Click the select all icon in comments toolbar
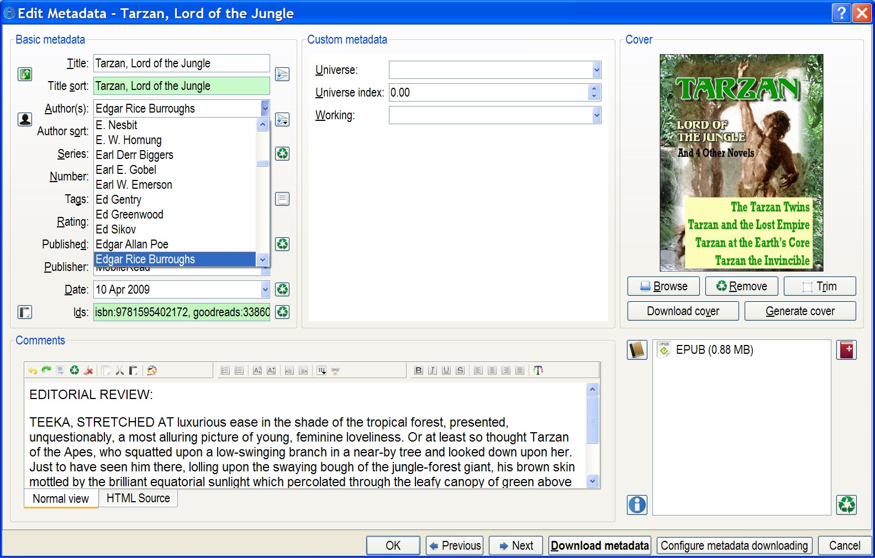The height and width of the screenshot is (558, 875). [x=60, y=370]
